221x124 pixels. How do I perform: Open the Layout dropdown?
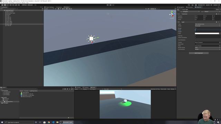216,5
